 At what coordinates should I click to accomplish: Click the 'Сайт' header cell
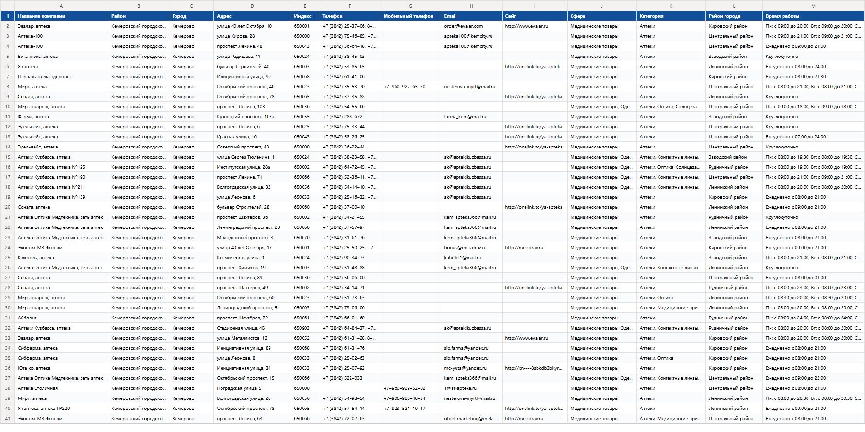click(x=535, y=16)
